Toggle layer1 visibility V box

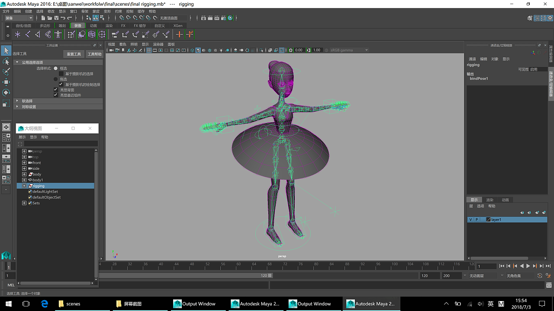[470, 219]
